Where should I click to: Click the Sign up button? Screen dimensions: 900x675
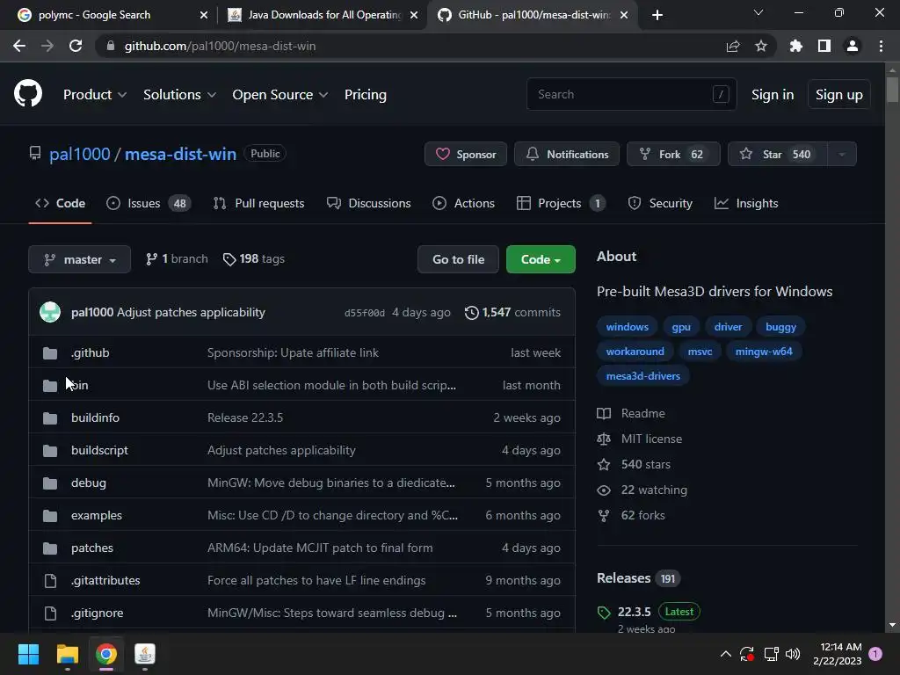click(x=839, y=95)
